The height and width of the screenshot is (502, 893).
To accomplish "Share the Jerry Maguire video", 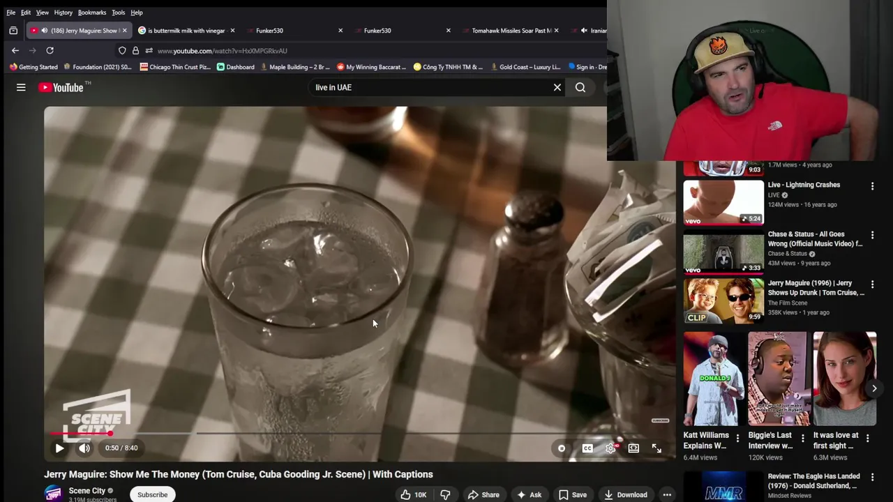I will [483, 495].
